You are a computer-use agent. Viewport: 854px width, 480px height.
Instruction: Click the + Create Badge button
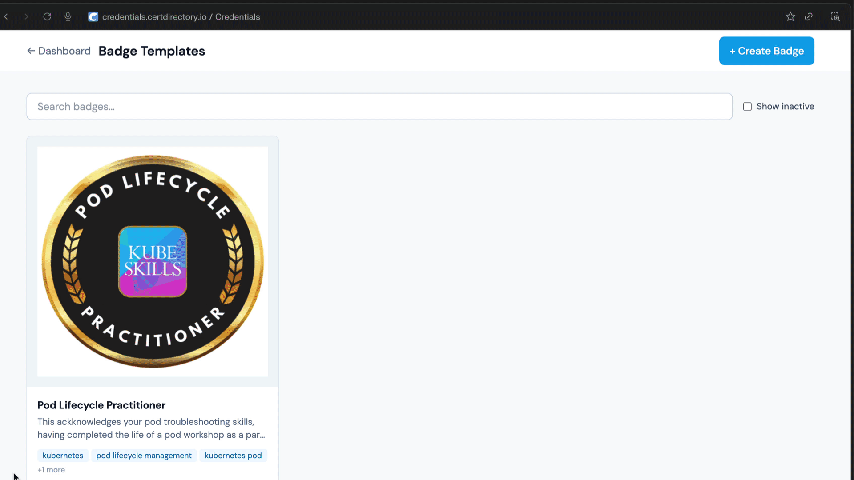point(766,51)
